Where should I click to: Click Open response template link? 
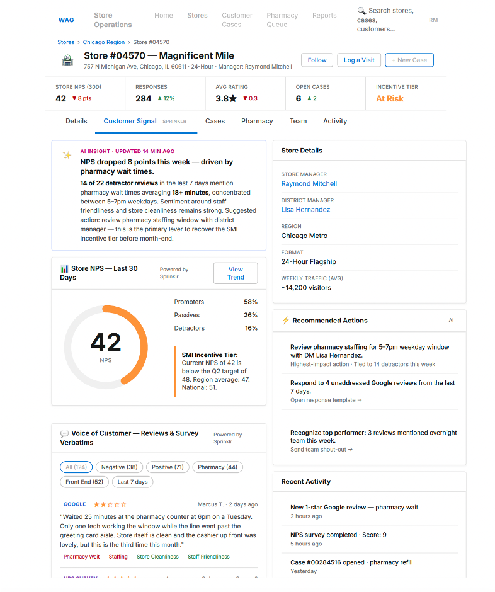click(326, 400)
